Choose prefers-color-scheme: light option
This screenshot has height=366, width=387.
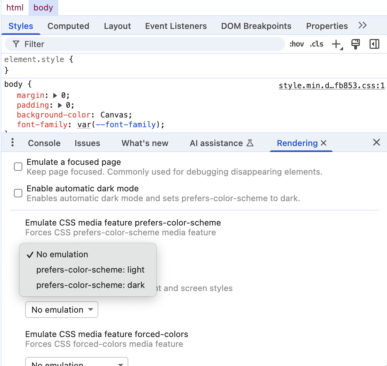[x=90, y=270]
